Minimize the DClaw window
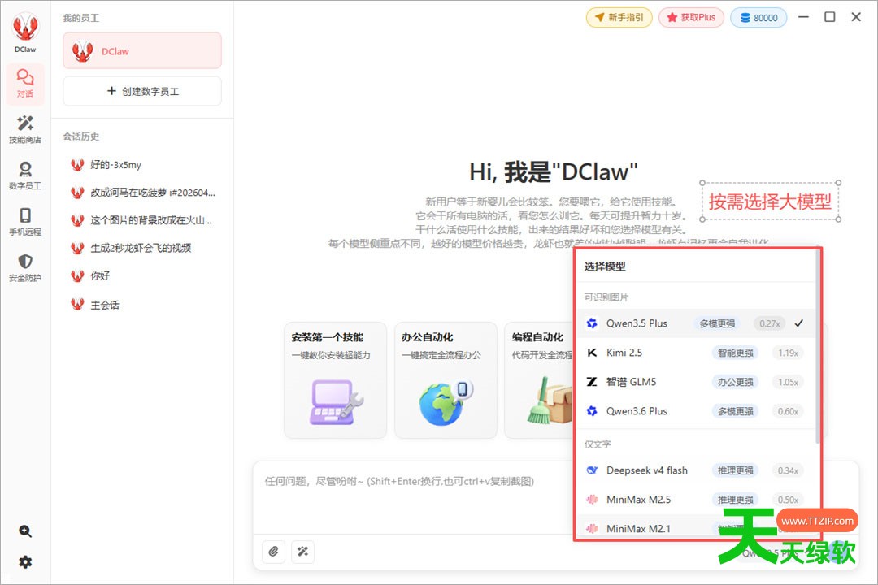This screenshot has width=878, height=585. click(x=803, y=17)
